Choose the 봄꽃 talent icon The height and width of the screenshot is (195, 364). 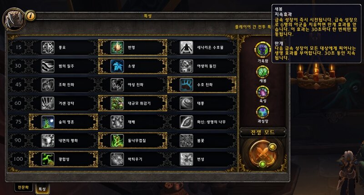tap(186, 140)
